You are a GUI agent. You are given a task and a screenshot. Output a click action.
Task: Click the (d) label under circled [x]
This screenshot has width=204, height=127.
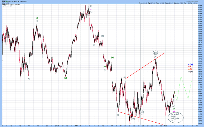155,57
